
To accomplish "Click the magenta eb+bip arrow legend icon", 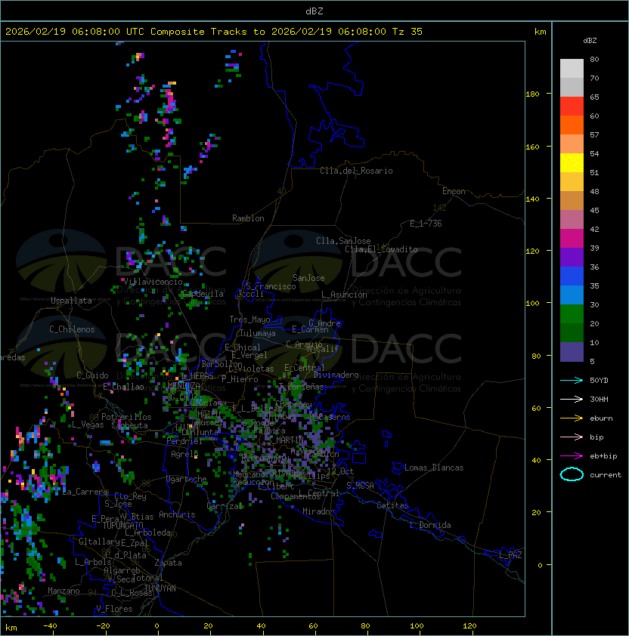I will coord(572,456).
